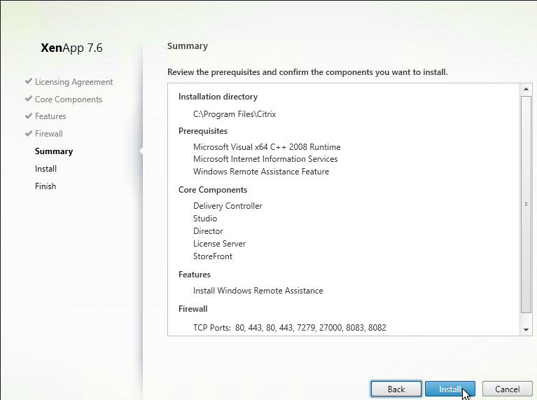Click the summary list scroll up arrow
Viewport: 537px width, 400px height.
tap(526, 89)
